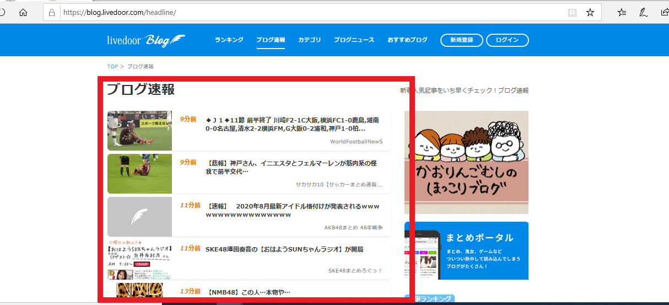Click the NMB48 article thumbnail
This screenshot has width=669, height=305.
click(x=139, y=291)
